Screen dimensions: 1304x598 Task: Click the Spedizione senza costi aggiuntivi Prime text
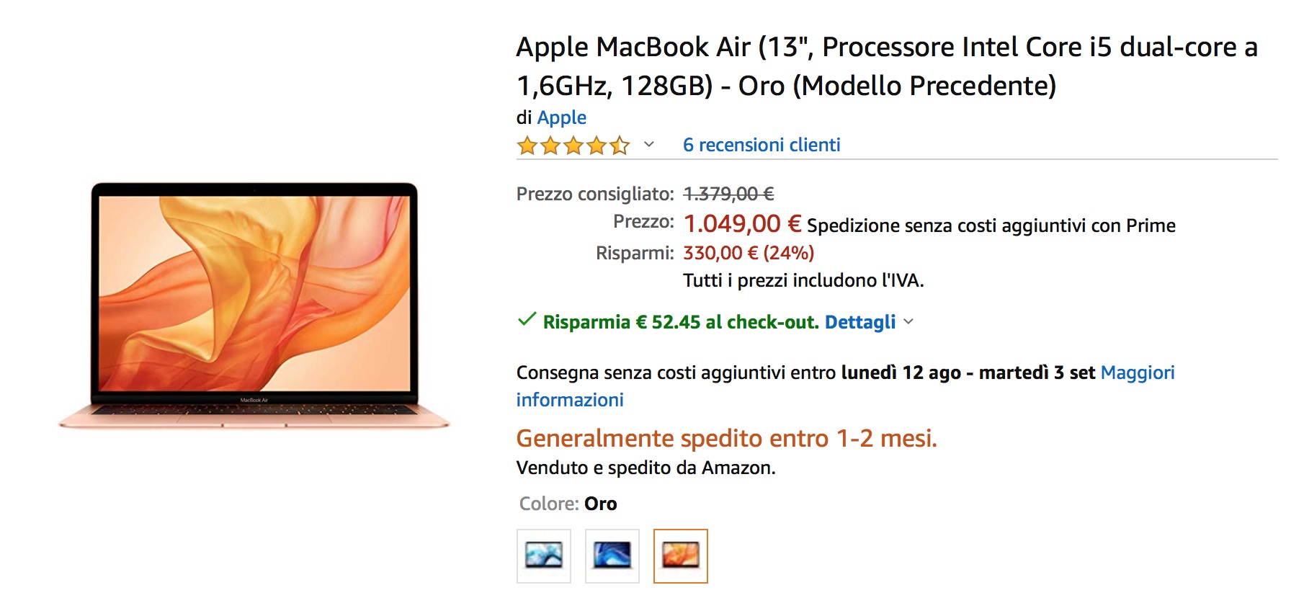(991, 226)
